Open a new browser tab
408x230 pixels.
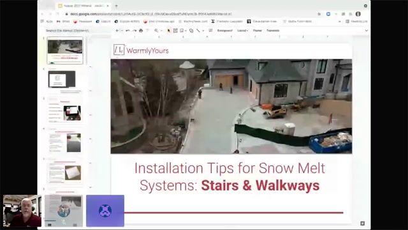tap(116, 6)
